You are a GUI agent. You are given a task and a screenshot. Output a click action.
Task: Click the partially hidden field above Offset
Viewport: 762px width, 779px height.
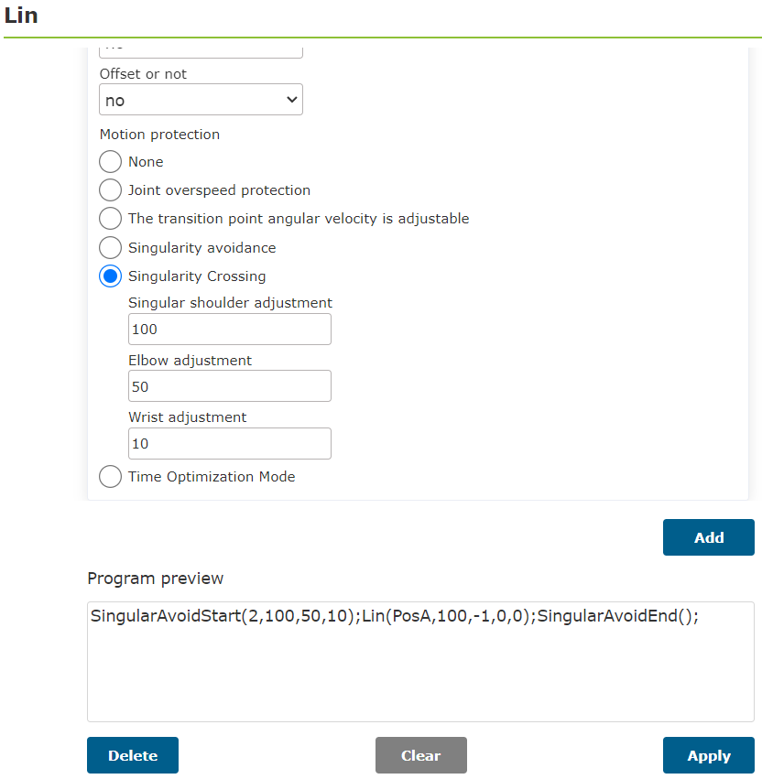pos(201,52)
